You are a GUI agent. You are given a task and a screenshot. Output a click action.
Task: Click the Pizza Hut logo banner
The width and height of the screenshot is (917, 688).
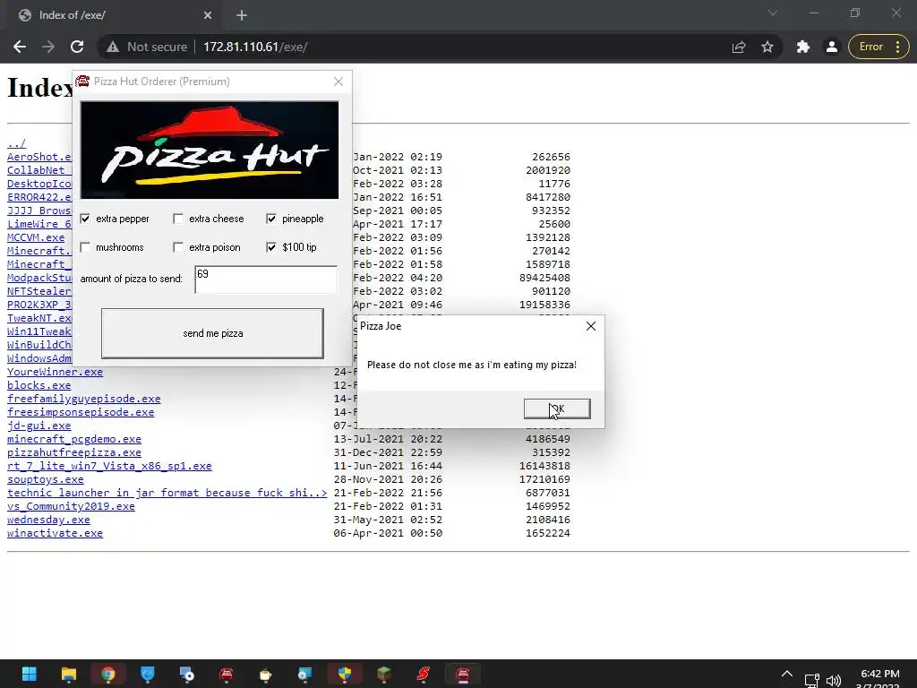click(x=210, y=150)
